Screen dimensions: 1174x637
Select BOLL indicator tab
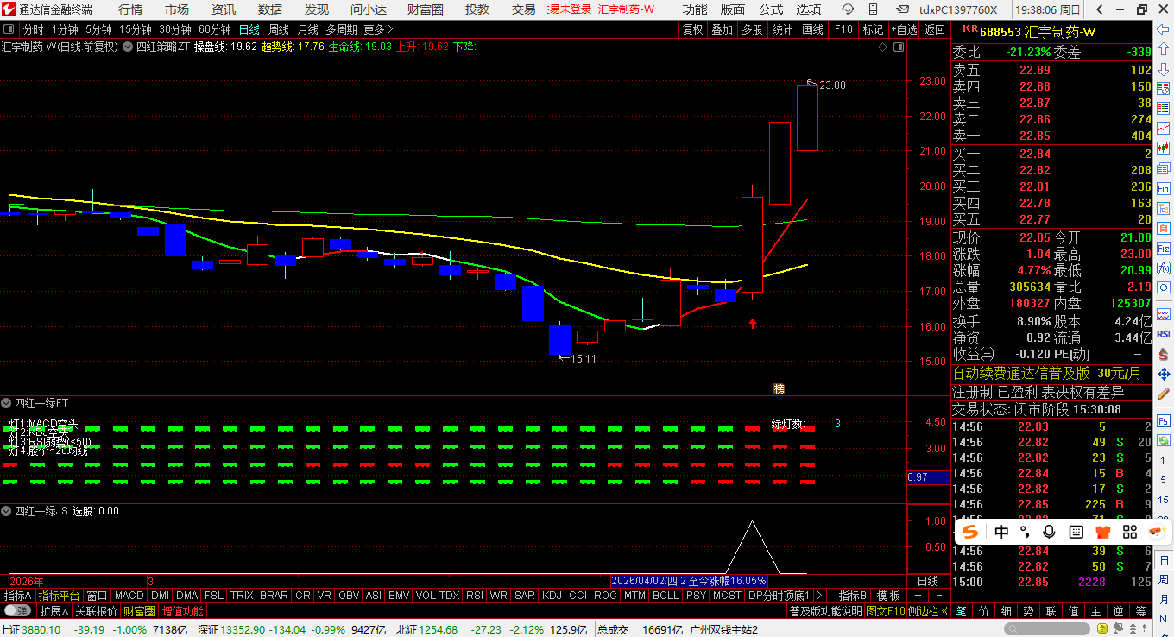[666, 596]
